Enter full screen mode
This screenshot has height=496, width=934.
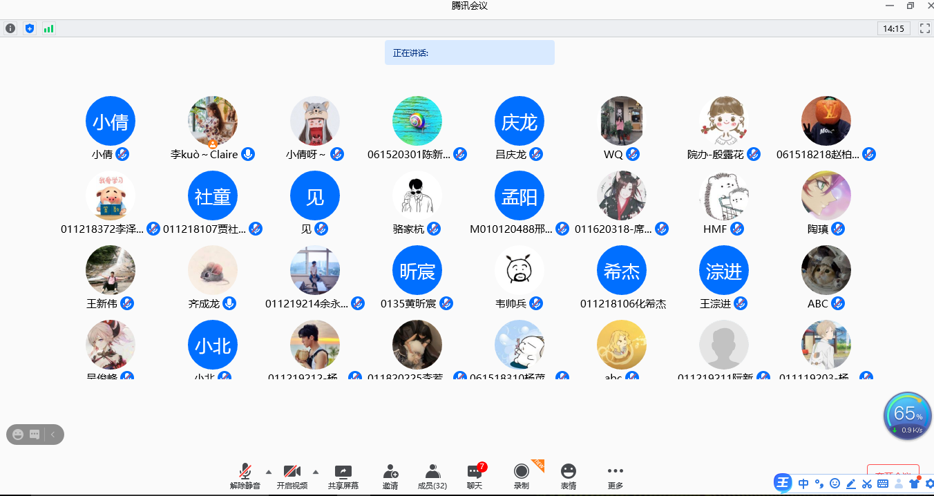tap(924, 28)
